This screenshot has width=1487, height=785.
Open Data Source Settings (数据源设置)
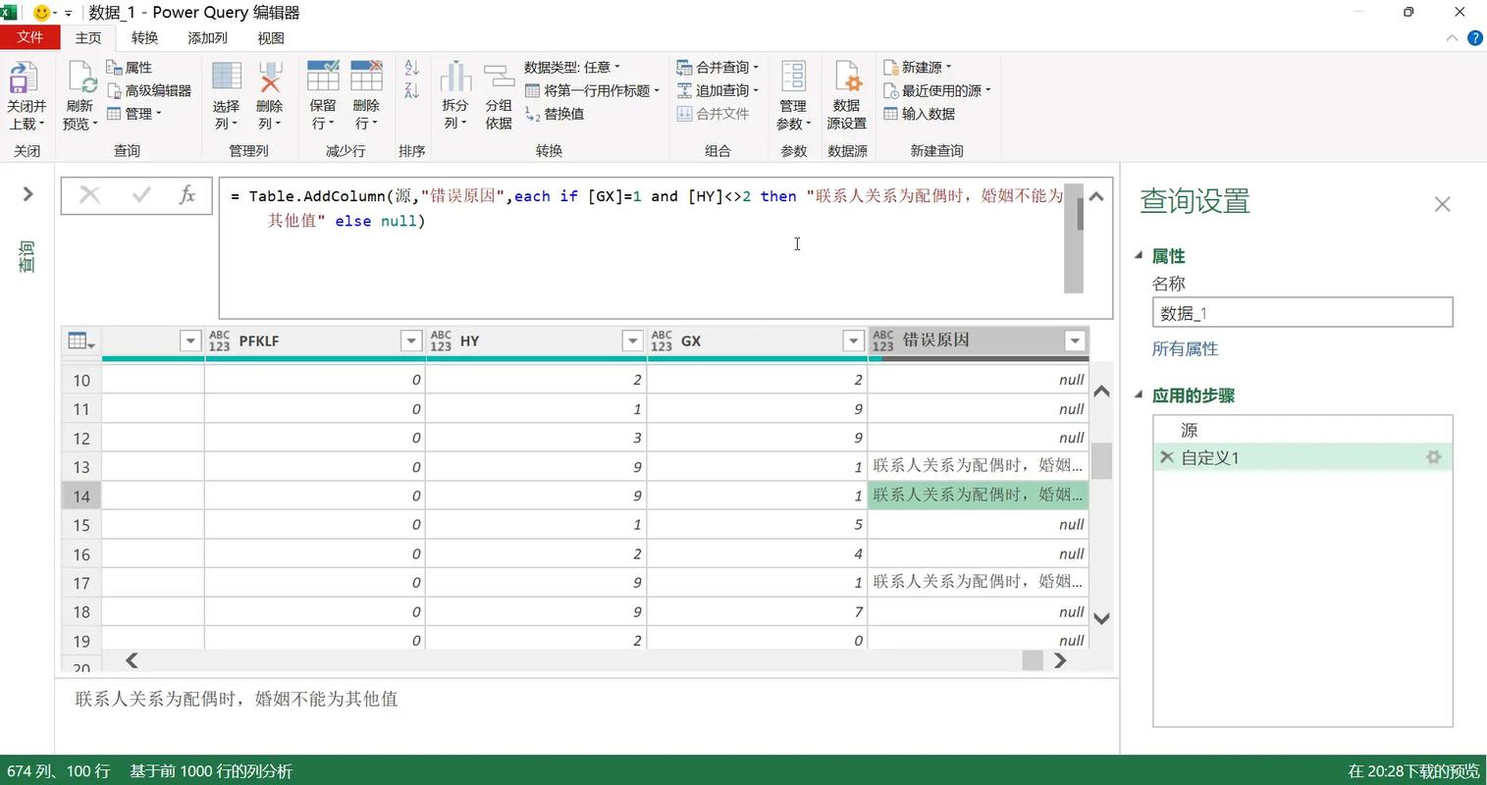[847, 95]
